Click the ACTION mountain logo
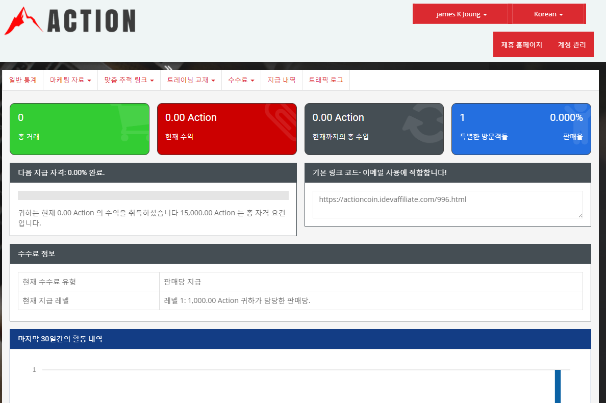The width and height of the screenshot is (606, 403). 70,20
